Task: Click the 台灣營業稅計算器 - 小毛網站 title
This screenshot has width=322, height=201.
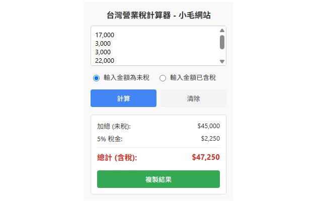Action: [x=158, y=16]
